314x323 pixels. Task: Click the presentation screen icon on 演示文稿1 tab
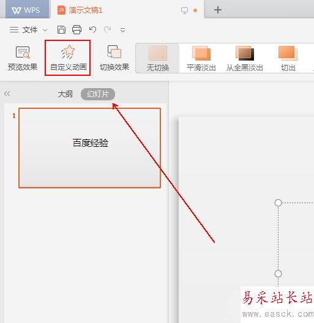pos(184,10)
